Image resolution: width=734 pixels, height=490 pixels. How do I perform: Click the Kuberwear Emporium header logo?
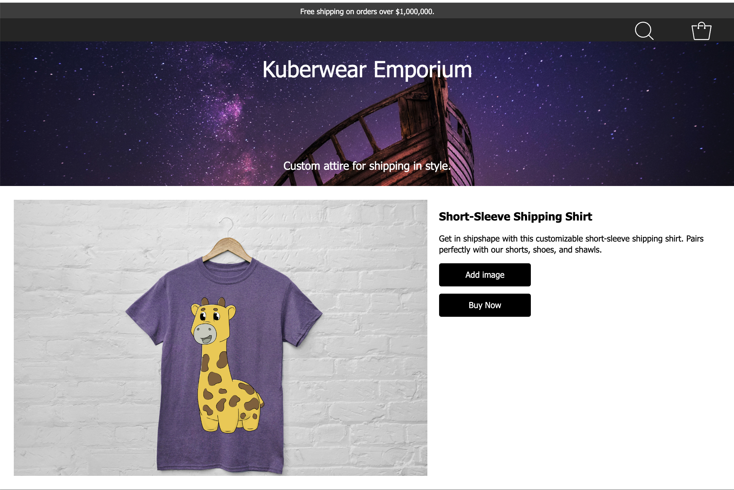click(x=367, y=69)
